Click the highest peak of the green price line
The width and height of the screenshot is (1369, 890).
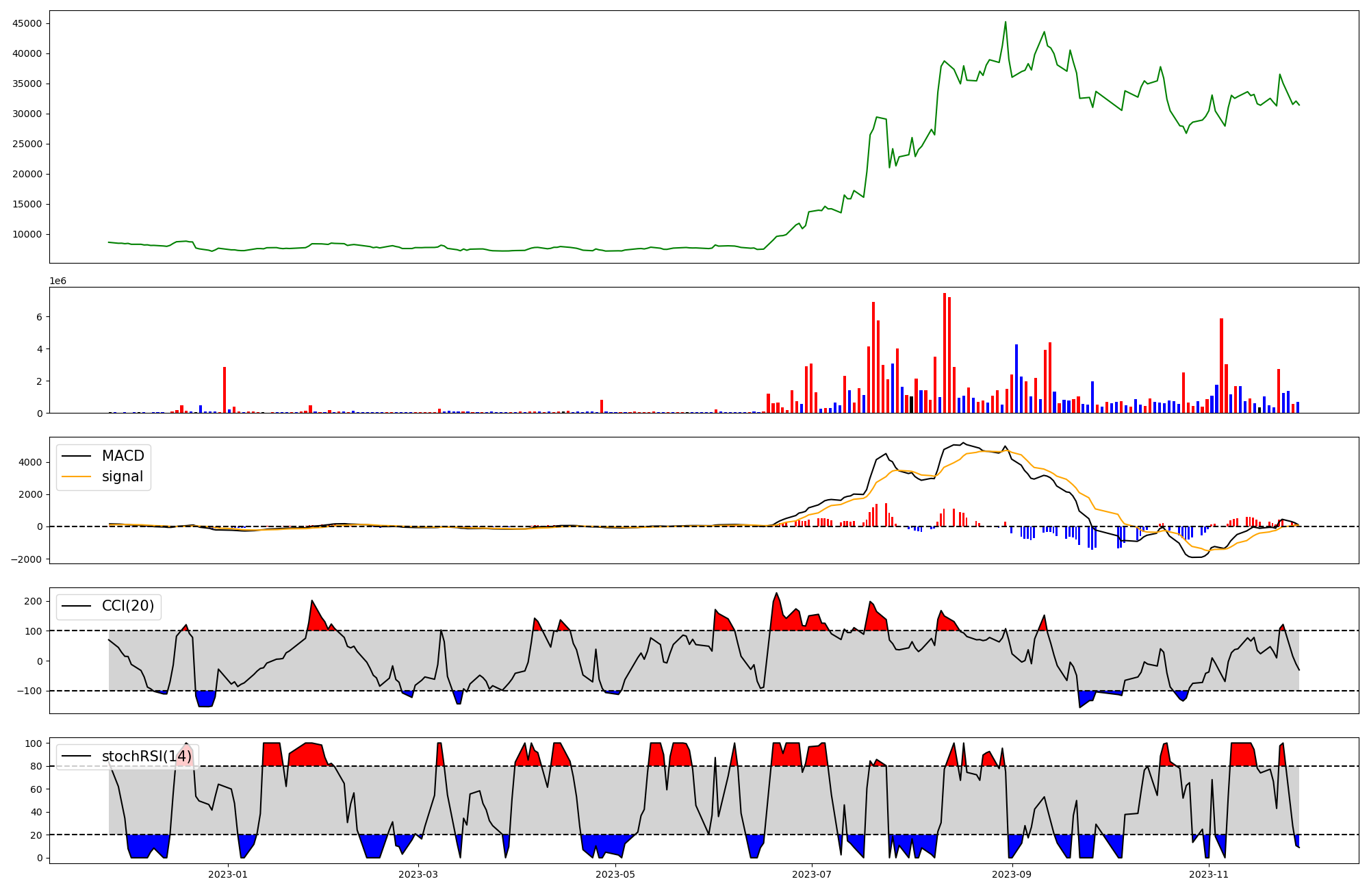(x=1006, y=23)
